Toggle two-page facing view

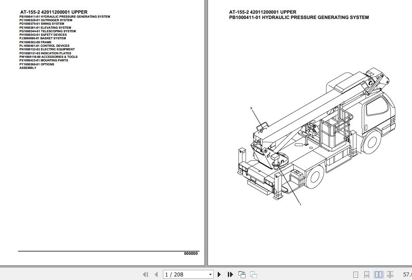pos(379,274)
